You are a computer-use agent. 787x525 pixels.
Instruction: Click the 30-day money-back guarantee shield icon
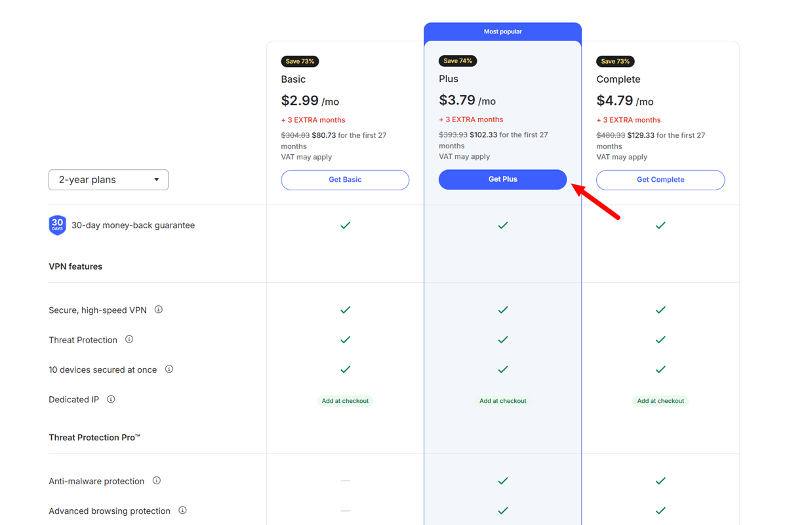tap(57, 224)
